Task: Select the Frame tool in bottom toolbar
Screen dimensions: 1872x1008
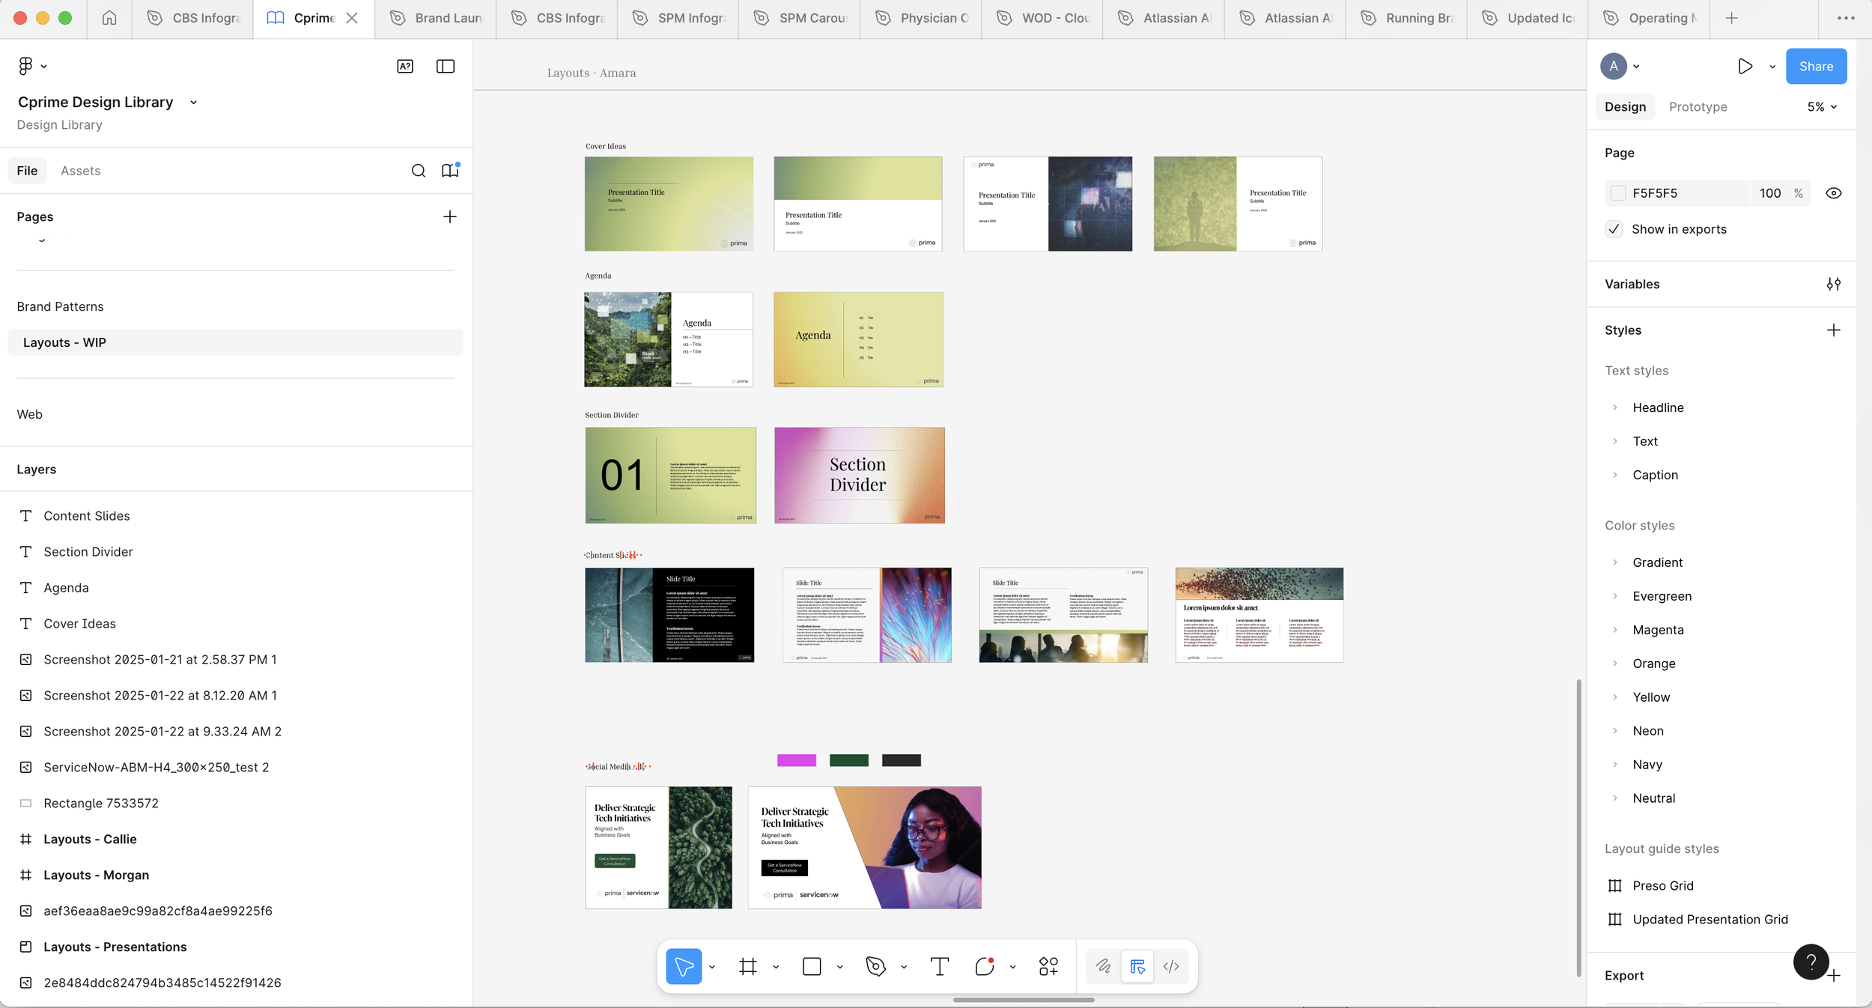Action: click(747, 966)
